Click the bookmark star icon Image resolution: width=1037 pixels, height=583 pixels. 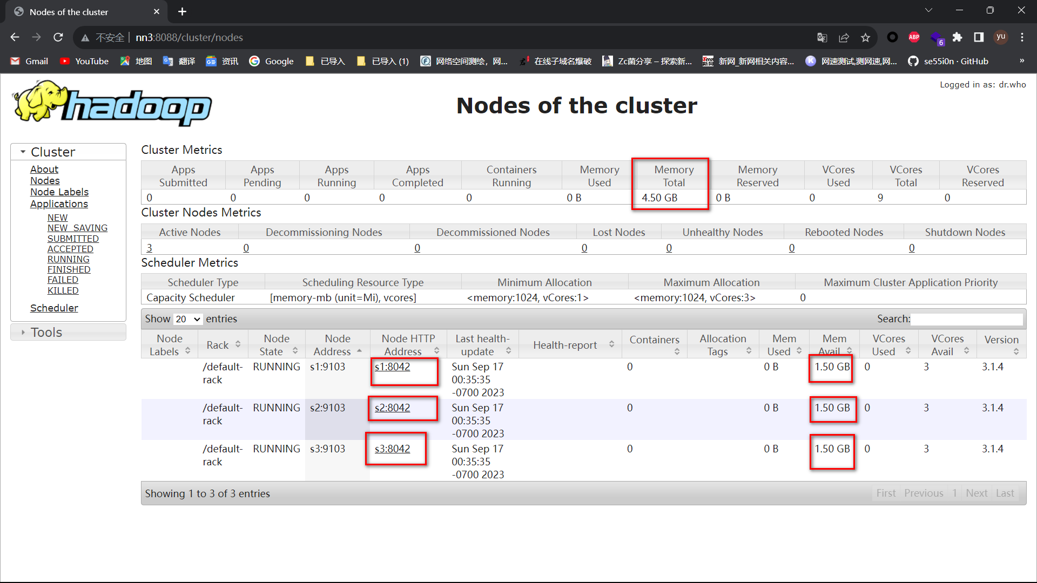point(866,37)
